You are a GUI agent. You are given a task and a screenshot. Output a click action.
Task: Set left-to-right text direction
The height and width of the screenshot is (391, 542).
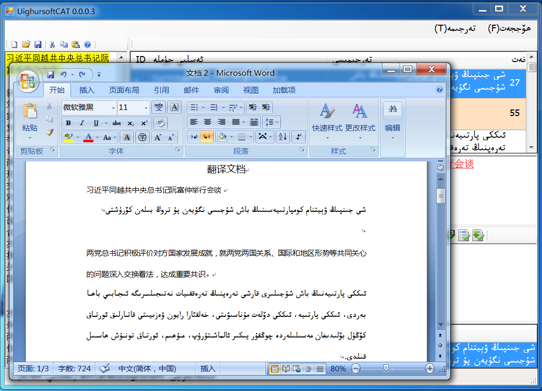click(x=194, y=137)
